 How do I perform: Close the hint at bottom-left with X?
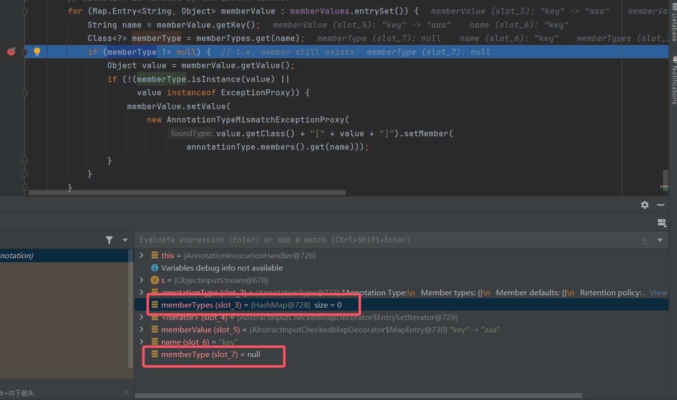tap(127, 393)
